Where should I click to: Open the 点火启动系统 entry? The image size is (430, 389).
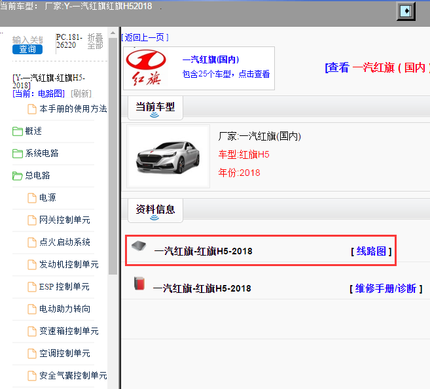64,242
